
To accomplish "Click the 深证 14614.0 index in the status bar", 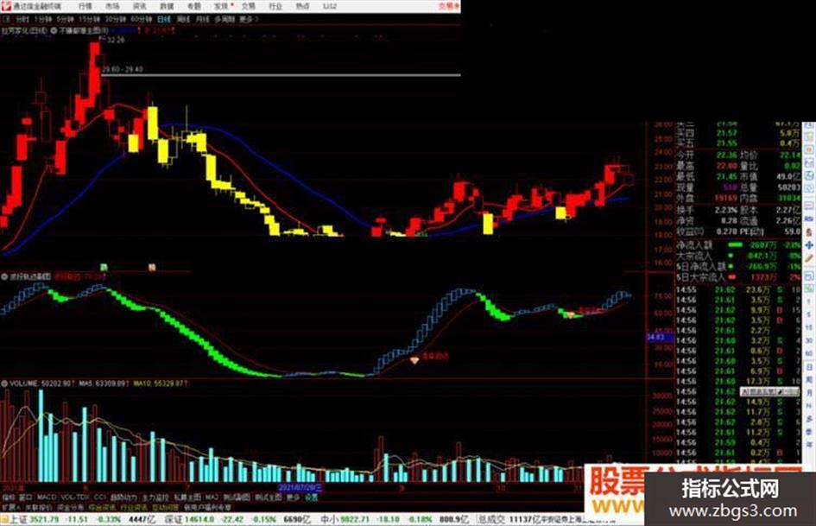I will click(189, 520).
